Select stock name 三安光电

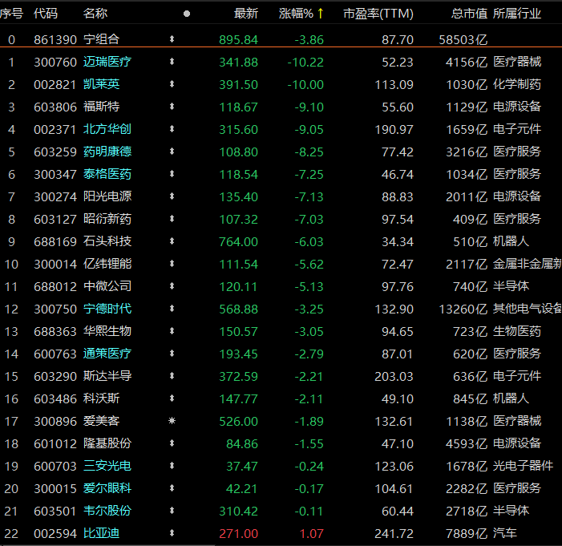pos(107,466)
